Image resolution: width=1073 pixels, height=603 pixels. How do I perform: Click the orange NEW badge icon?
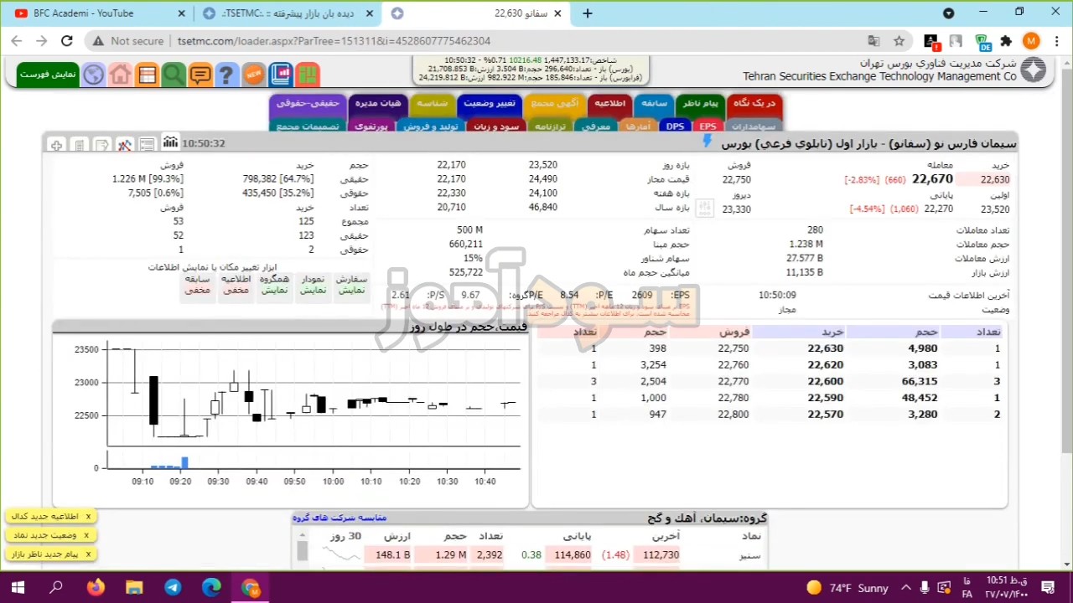[253, 75]
